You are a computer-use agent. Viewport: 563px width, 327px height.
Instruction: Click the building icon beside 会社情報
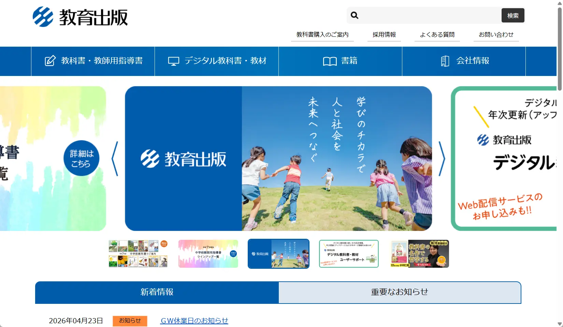[x=444, y=61]
